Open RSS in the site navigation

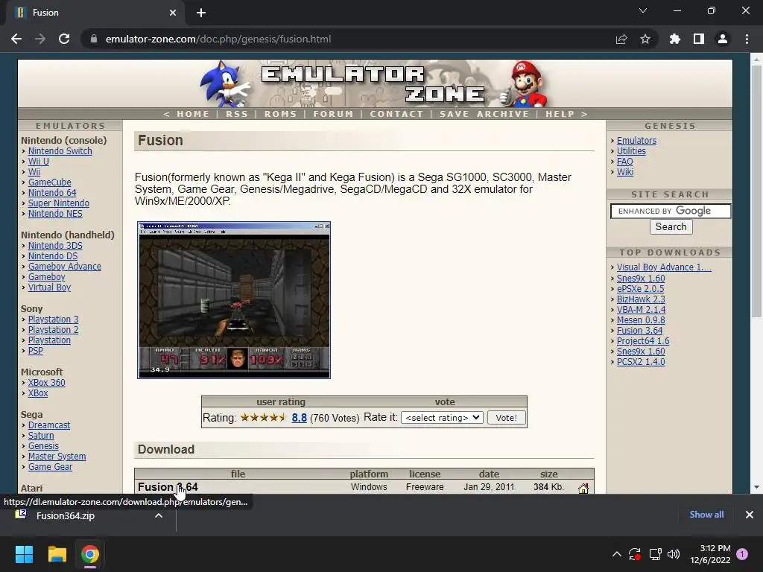pos(236,114)
